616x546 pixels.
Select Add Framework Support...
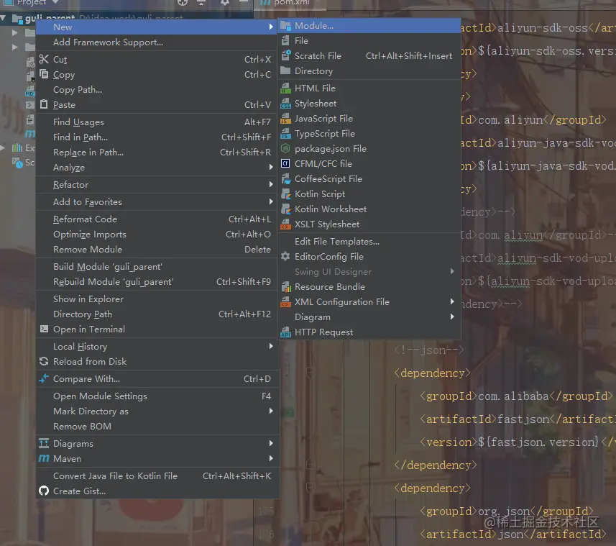[x=157, y=42]
